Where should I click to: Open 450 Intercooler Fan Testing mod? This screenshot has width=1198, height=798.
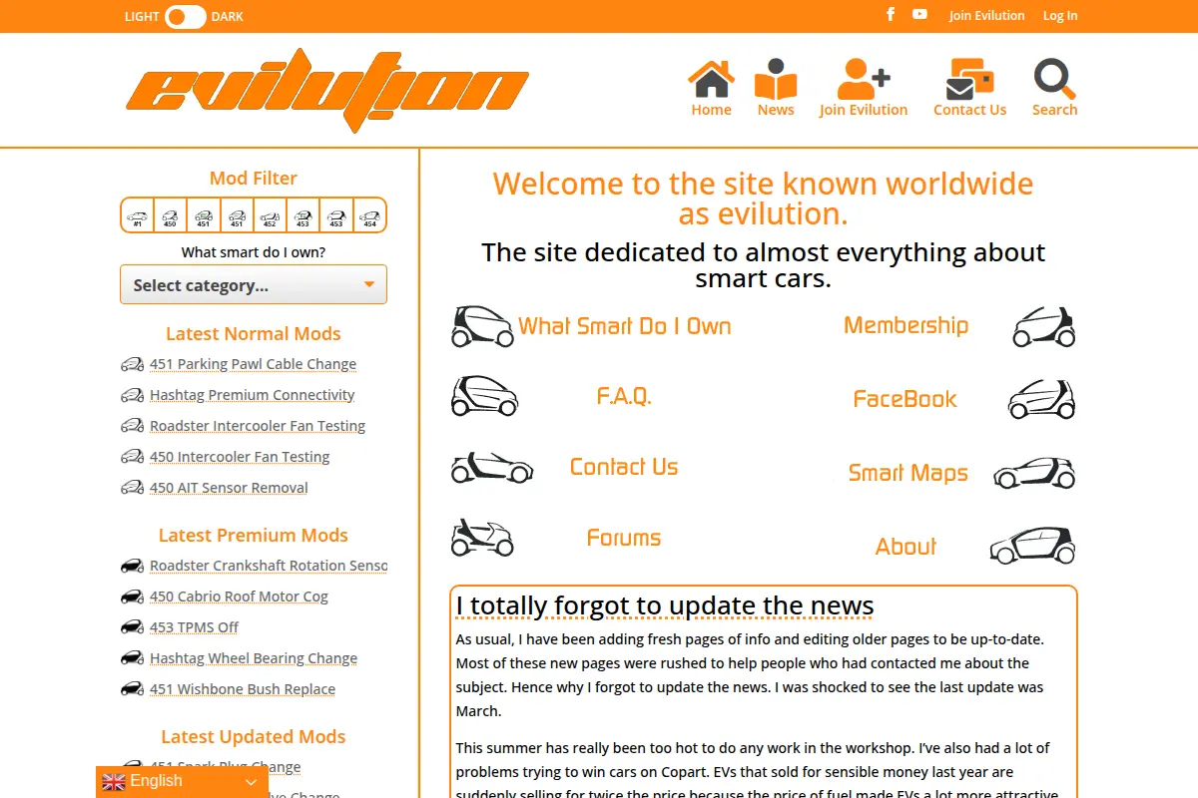(240, 457)
